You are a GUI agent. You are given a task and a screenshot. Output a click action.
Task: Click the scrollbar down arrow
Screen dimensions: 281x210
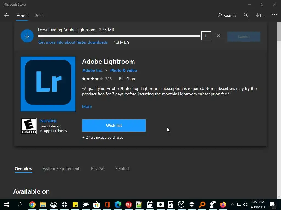tap(279, 197)
